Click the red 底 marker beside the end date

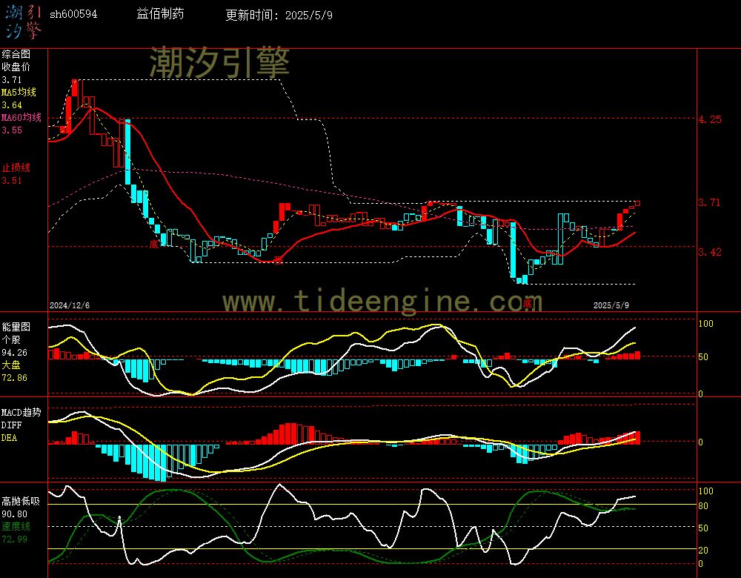point(528,303)
